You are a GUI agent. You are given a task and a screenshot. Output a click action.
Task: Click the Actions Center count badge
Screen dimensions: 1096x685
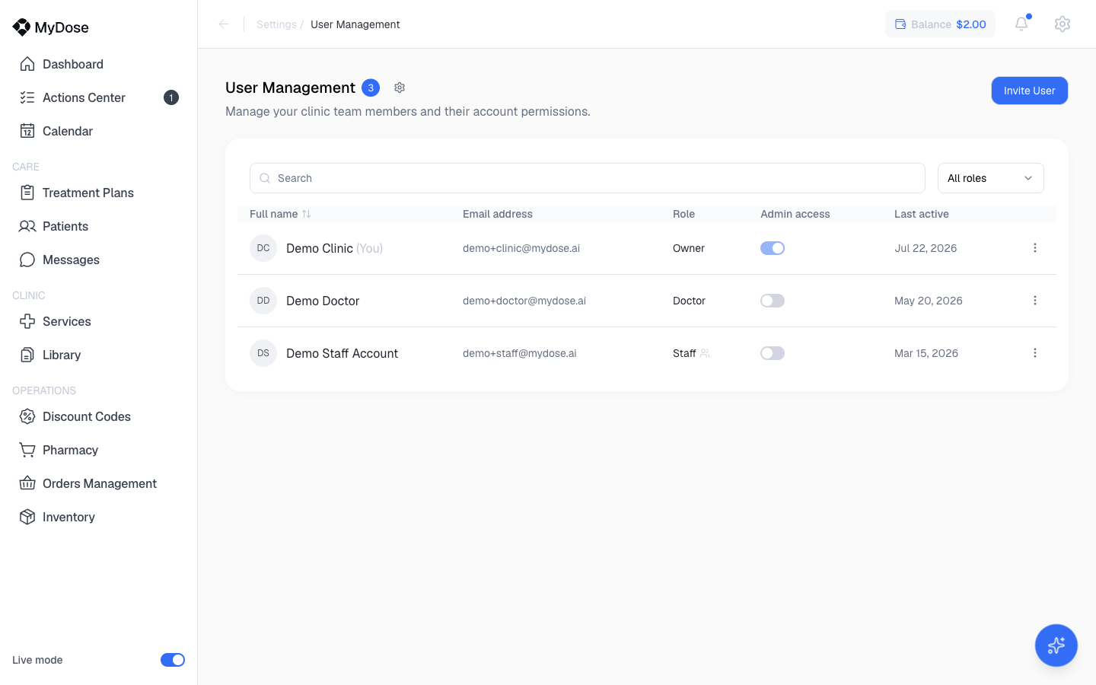[171, 97]
